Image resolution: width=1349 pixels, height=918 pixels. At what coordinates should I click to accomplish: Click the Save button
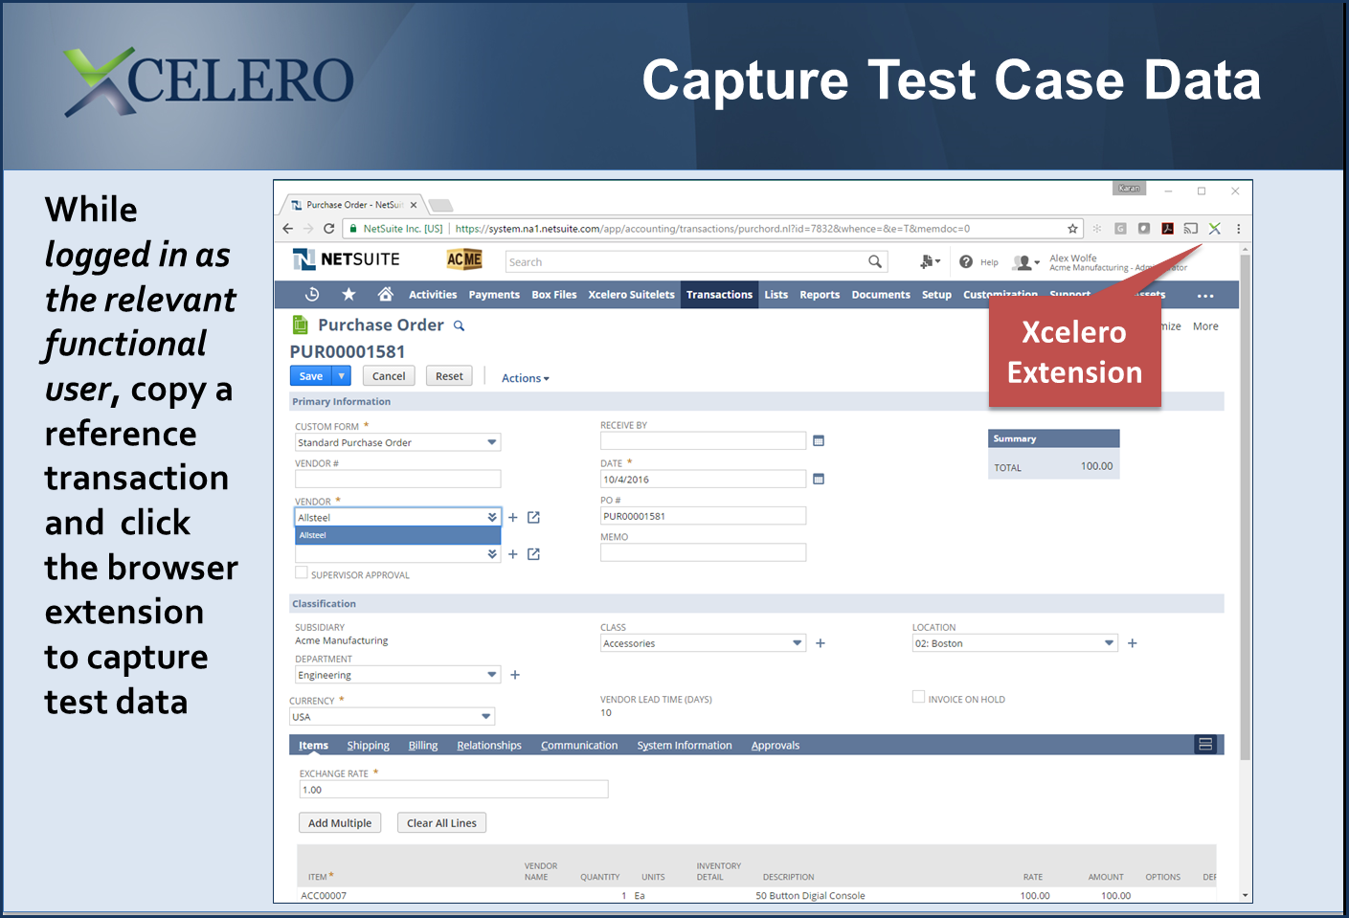311,376
